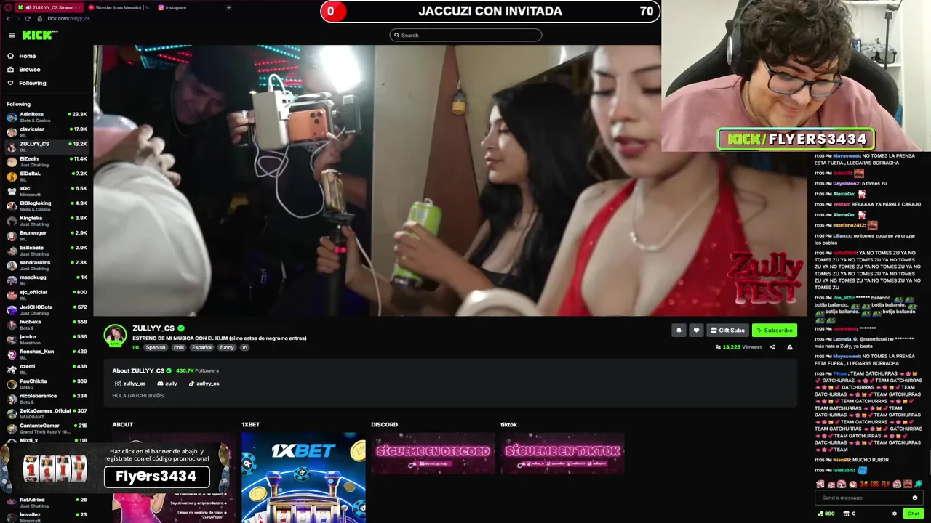Click username Nian99 in chat

coord(842,460)
